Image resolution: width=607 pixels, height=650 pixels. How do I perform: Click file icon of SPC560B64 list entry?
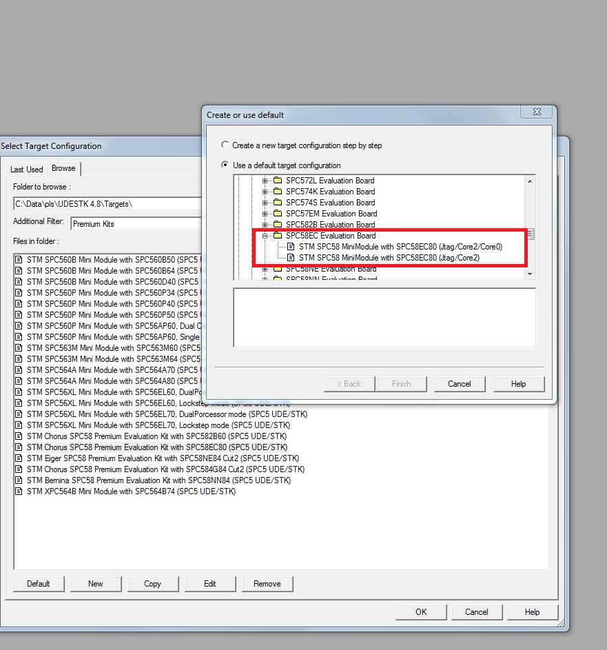[19, 271]
